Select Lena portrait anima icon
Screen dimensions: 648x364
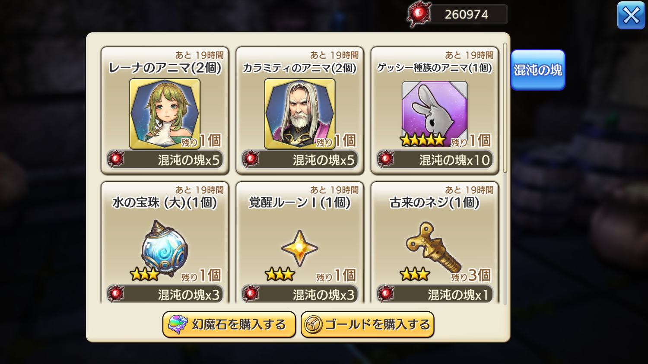point(165,114)
